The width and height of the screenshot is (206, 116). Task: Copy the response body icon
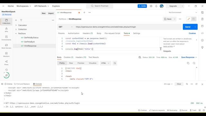click(188, 63)
